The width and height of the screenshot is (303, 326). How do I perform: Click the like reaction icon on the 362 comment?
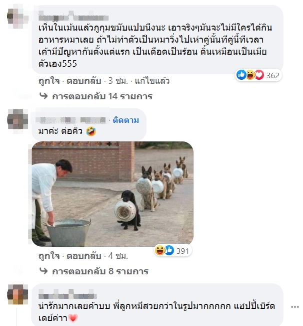tap(241, 75)
